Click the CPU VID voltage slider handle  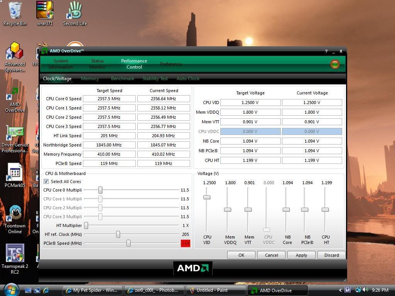207,197
